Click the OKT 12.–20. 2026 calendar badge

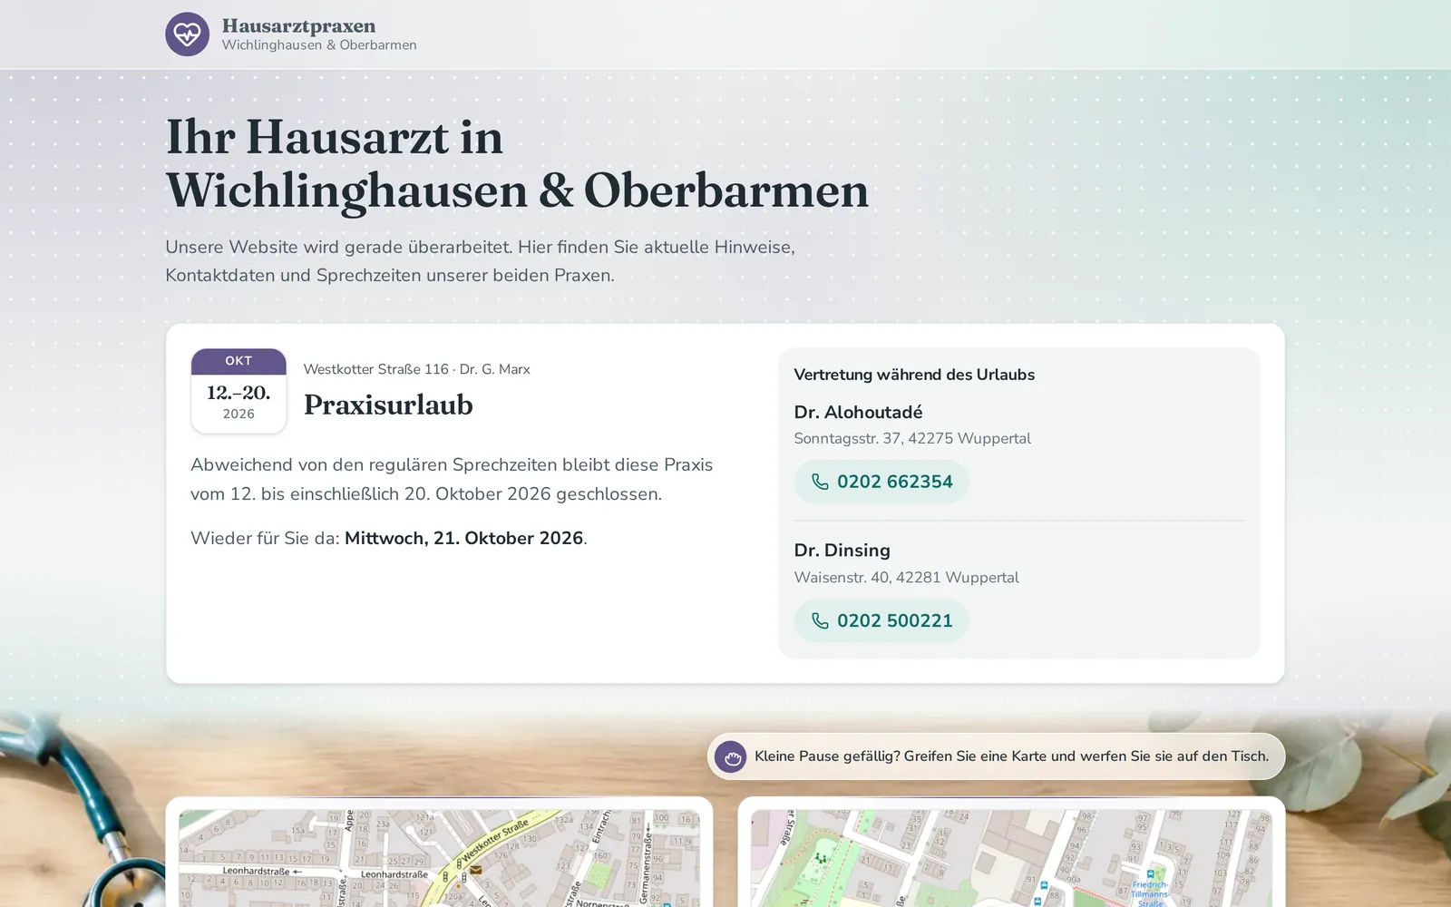point(239,391)
